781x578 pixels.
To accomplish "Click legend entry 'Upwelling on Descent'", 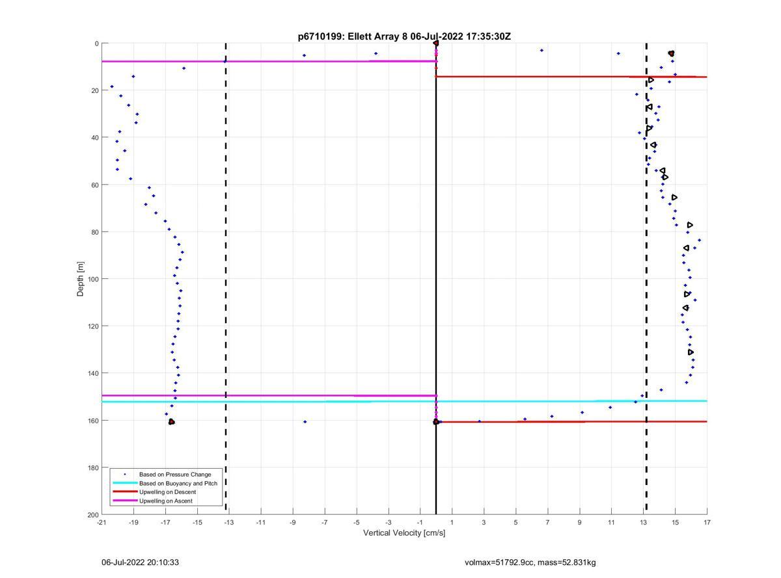I will [167, 492].
